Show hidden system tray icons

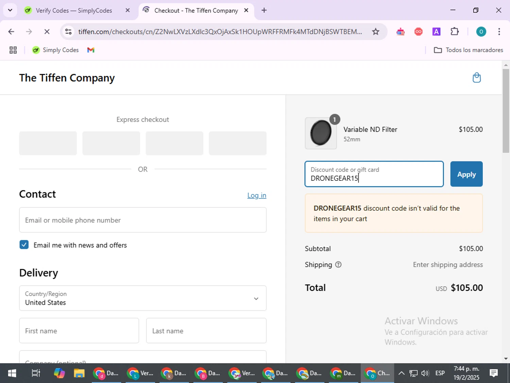[401, 373]
